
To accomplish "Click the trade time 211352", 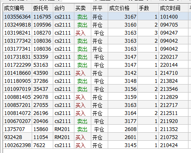I will pyautogui.click(x=169, y=129).
